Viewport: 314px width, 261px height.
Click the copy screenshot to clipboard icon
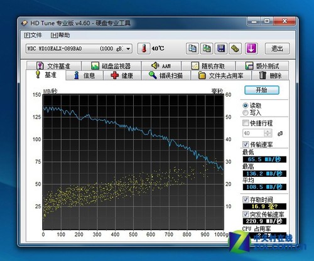coord(207,48)
